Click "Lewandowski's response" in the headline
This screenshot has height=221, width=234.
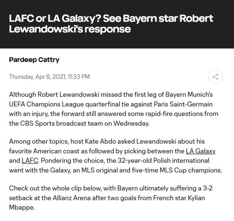[70, 29]
